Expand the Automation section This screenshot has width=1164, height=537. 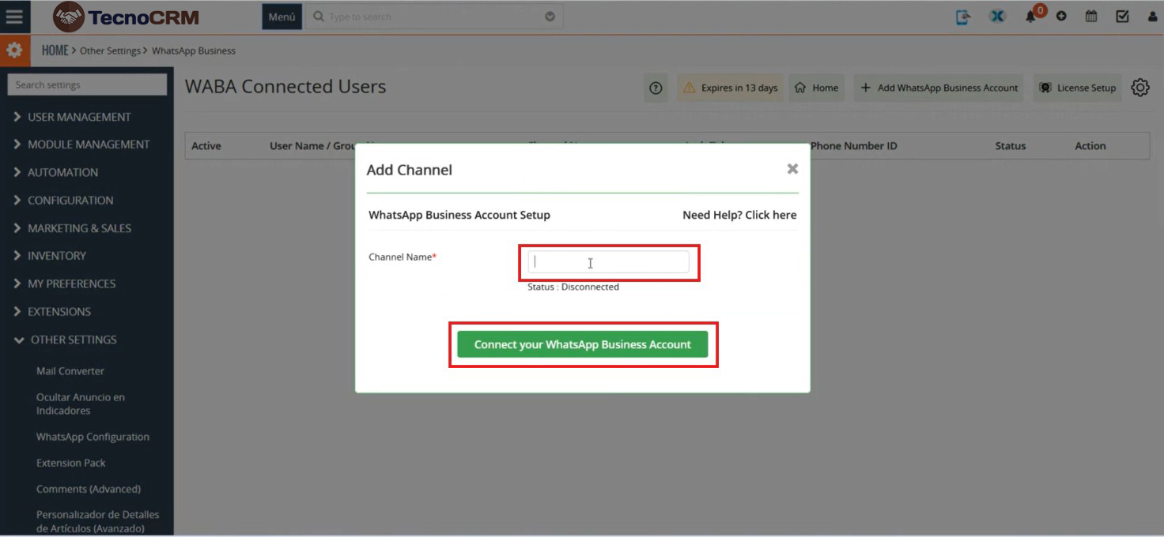coord(62,172)
